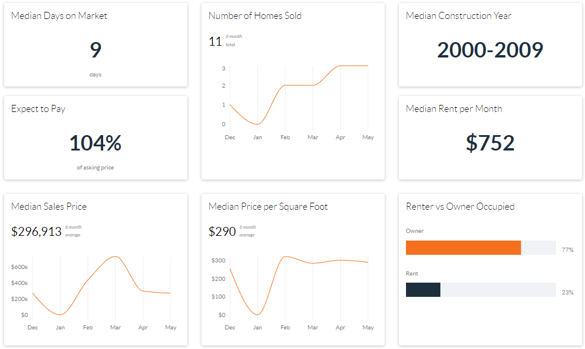Click the 104% of asking price figure

click(x=95, y=143)
